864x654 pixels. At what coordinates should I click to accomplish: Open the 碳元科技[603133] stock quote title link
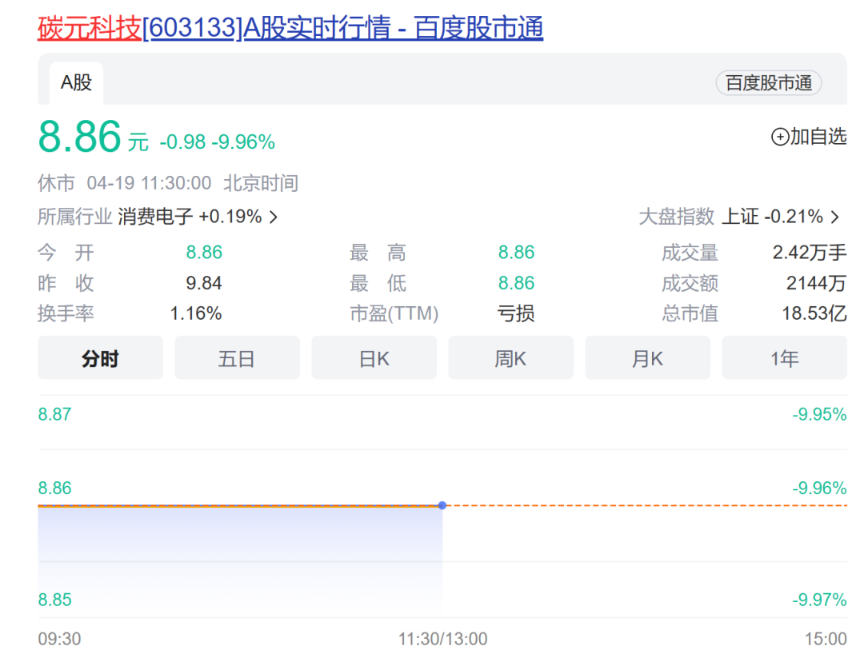point(290,27)
